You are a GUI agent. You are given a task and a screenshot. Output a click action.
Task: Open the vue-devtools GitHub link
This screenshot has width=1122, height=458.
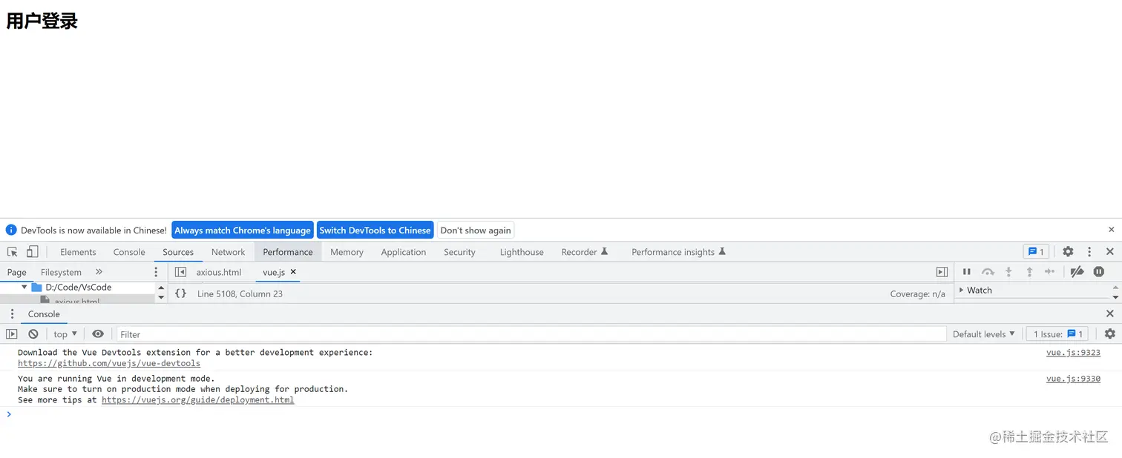pos(109,363)
